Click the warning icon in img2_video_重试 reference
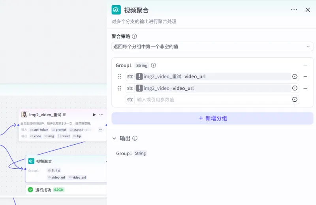316x205 pixels. pyautogui.click(x=139, y=76)
